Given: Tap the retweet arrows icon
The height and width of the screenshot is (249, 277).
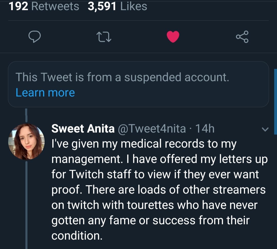Looking at the screenshot, I should pos(104,37).
